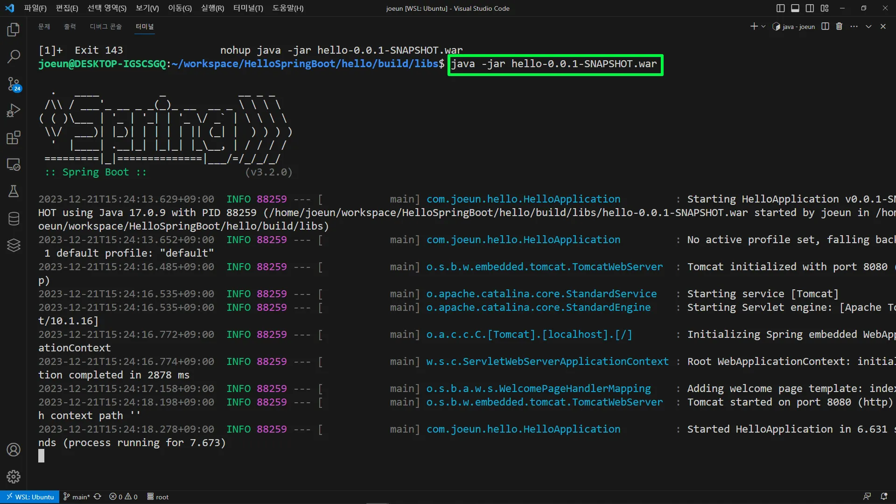
Task: Open the Remote Explorer icon
Action: coord(14,165)
